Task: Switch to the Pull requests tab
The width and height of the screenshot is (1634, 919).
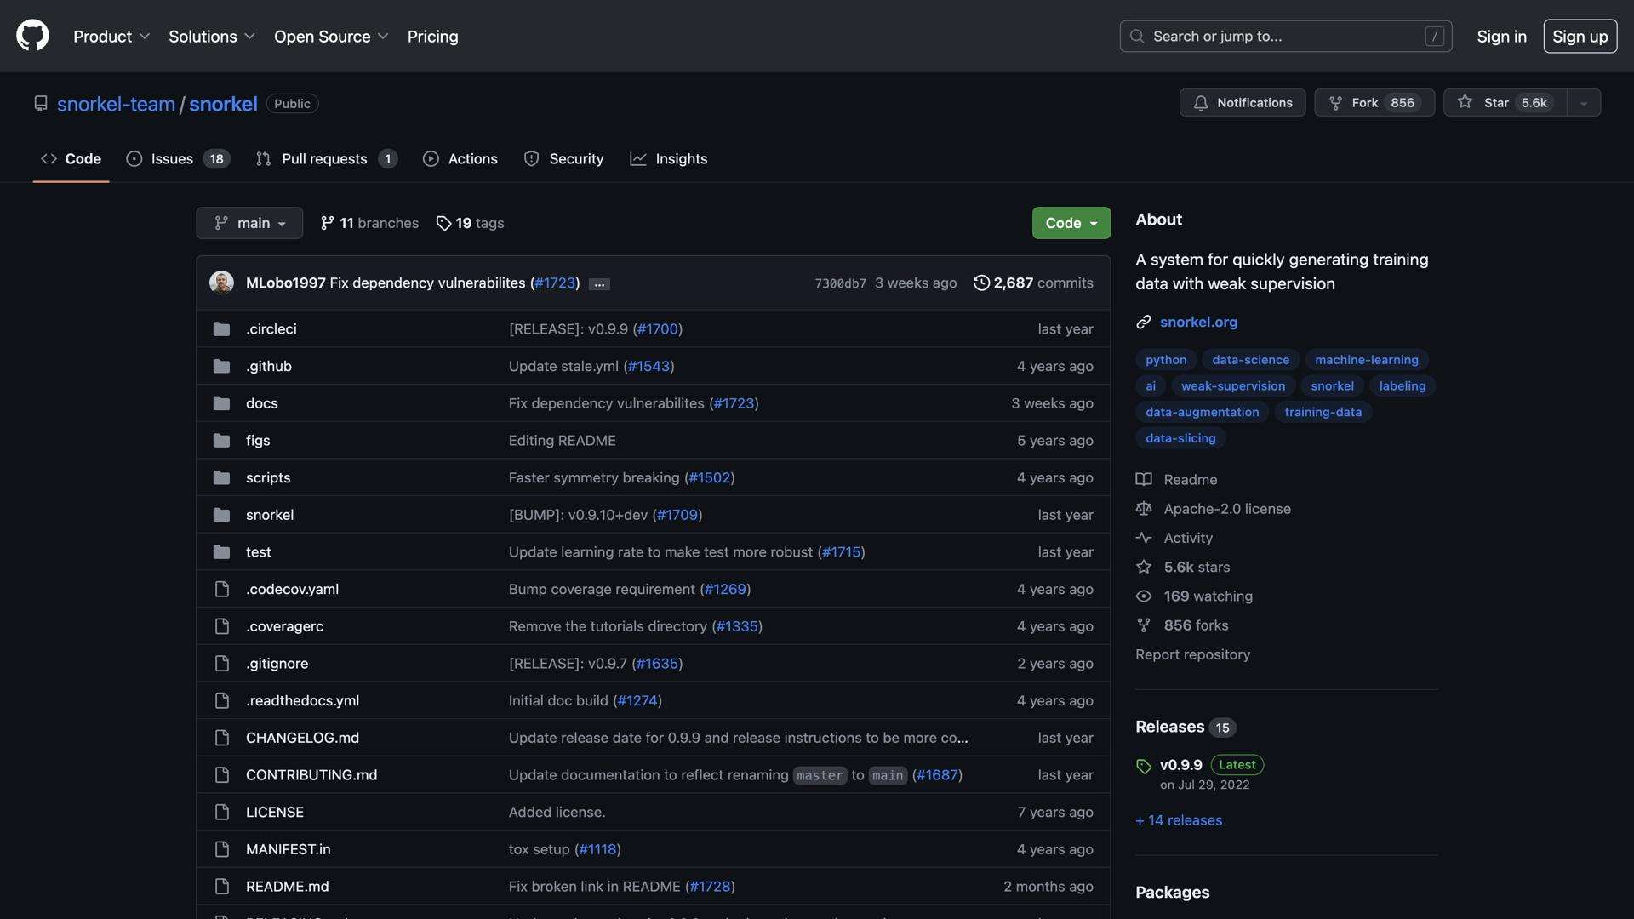Action: tap(325, 159)
